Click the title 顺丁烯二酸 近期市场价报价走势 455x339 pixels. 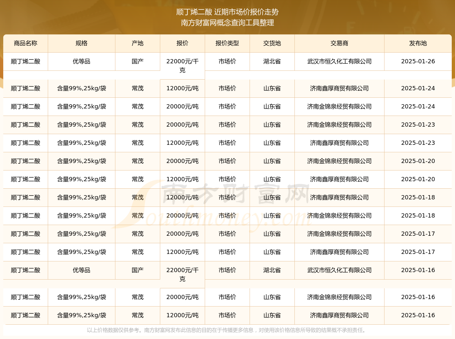[x=227, y=12]
